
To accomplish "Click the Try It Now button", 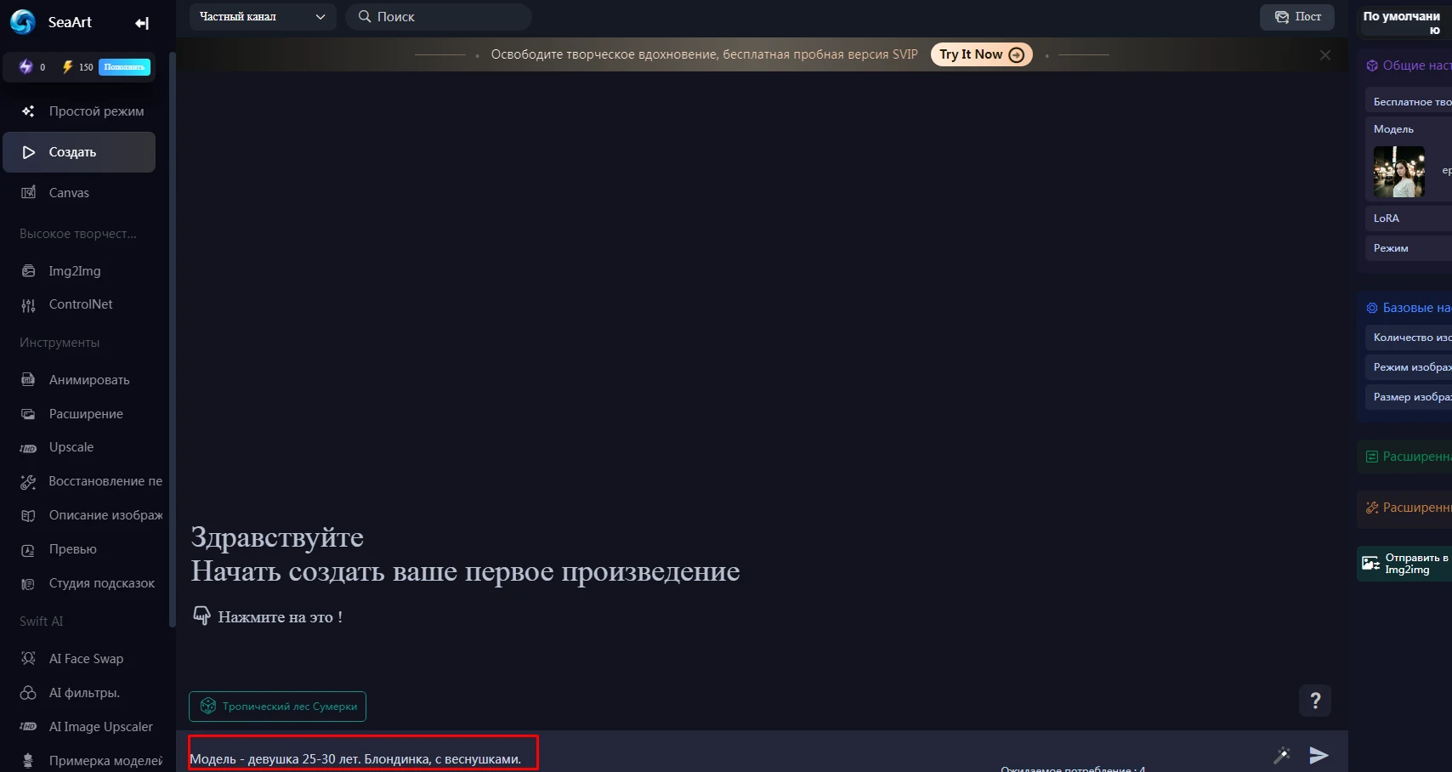I will coord(981,54).
